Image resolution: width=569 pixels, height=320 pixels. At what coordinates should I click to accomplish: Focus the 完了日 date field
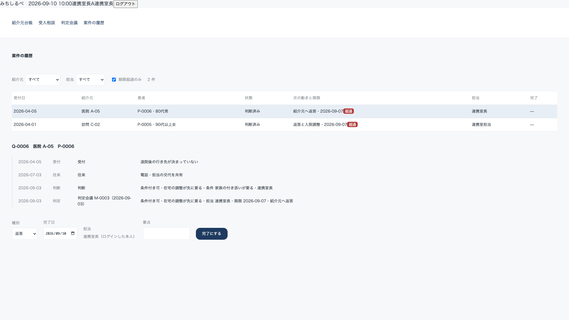point(60,233)
